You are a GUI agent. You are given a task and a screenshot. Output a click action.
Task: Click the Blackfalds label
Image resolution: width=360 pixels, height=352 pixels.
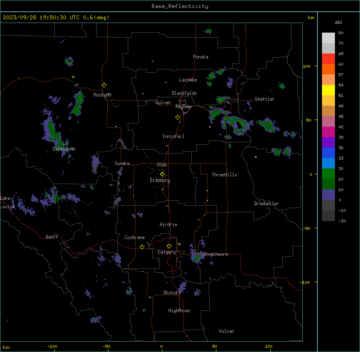tap(184, 93)
